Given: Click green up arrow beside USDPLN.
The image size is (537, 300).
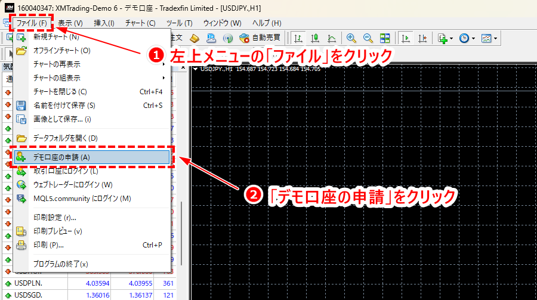Looking at the screenshot, I should point(8,283).
